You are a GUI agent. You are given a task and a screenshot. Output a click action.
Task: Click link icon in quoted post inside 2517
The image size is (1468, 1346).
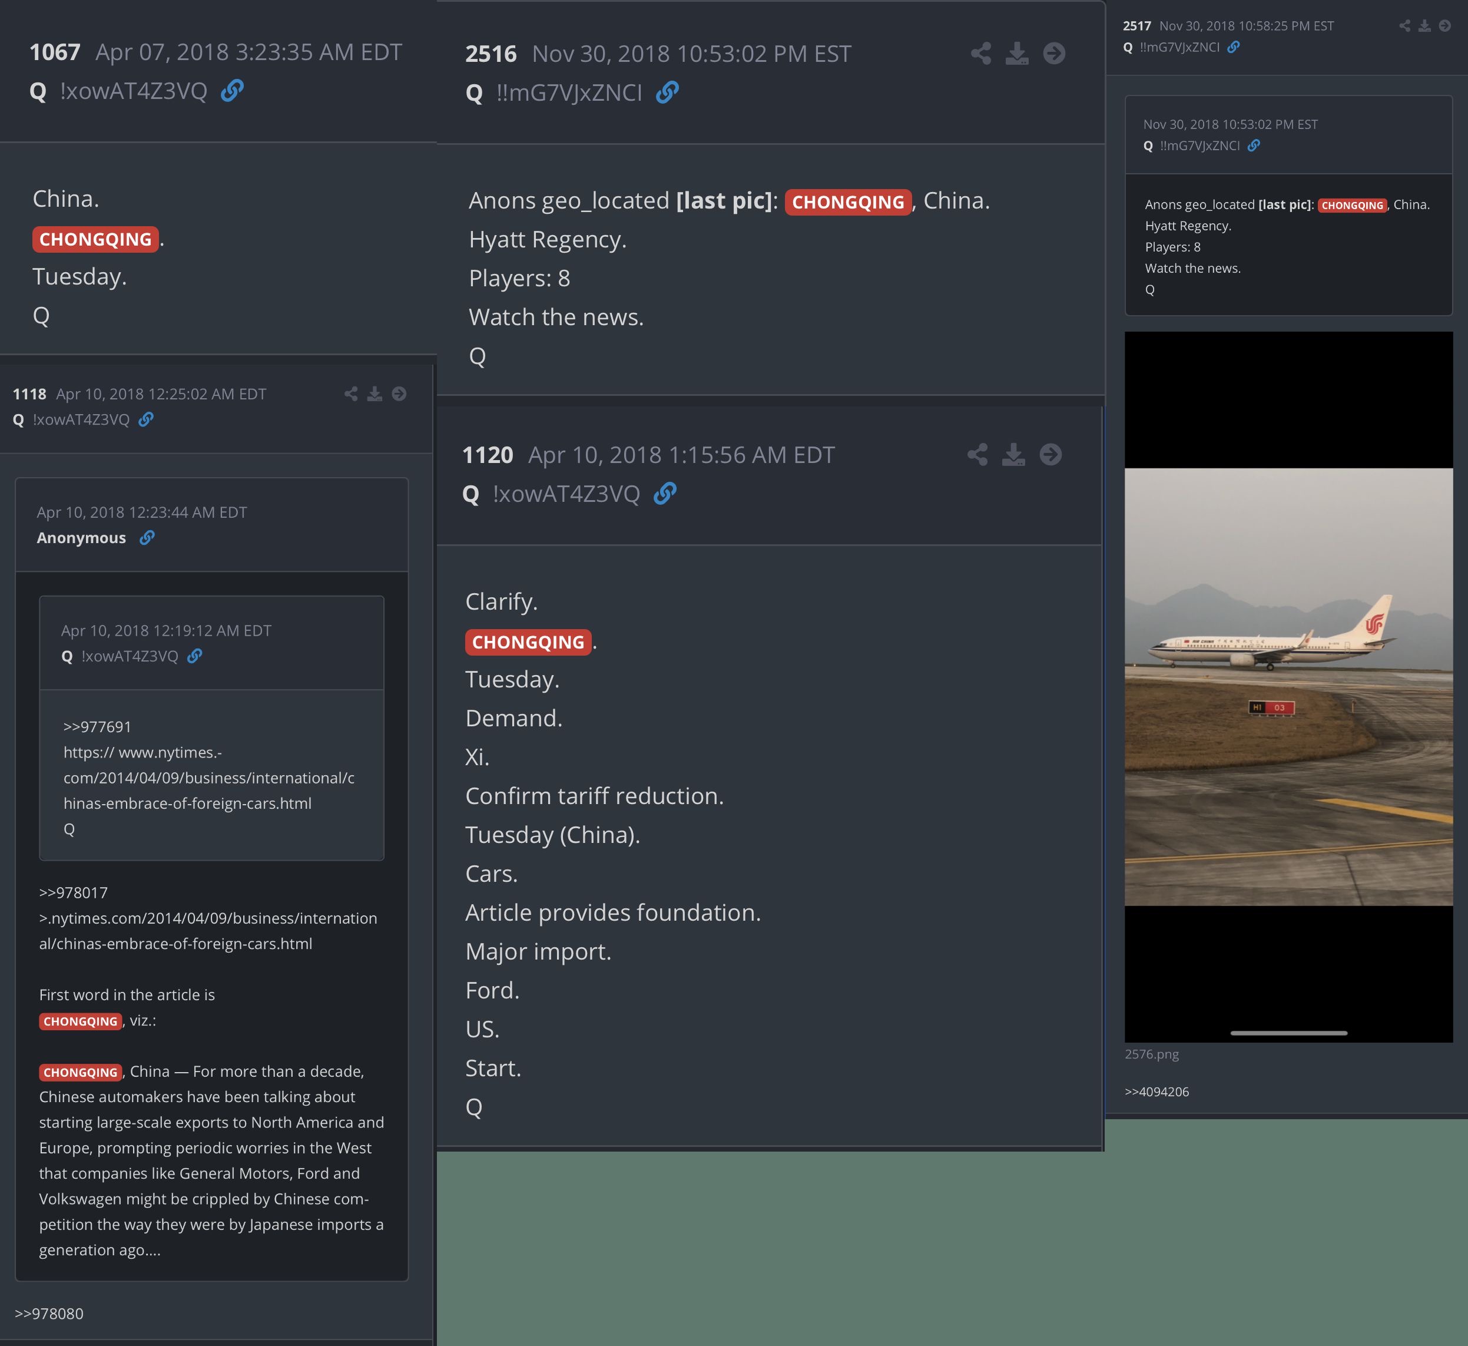pyautogui.click(x=1254, y=145)
